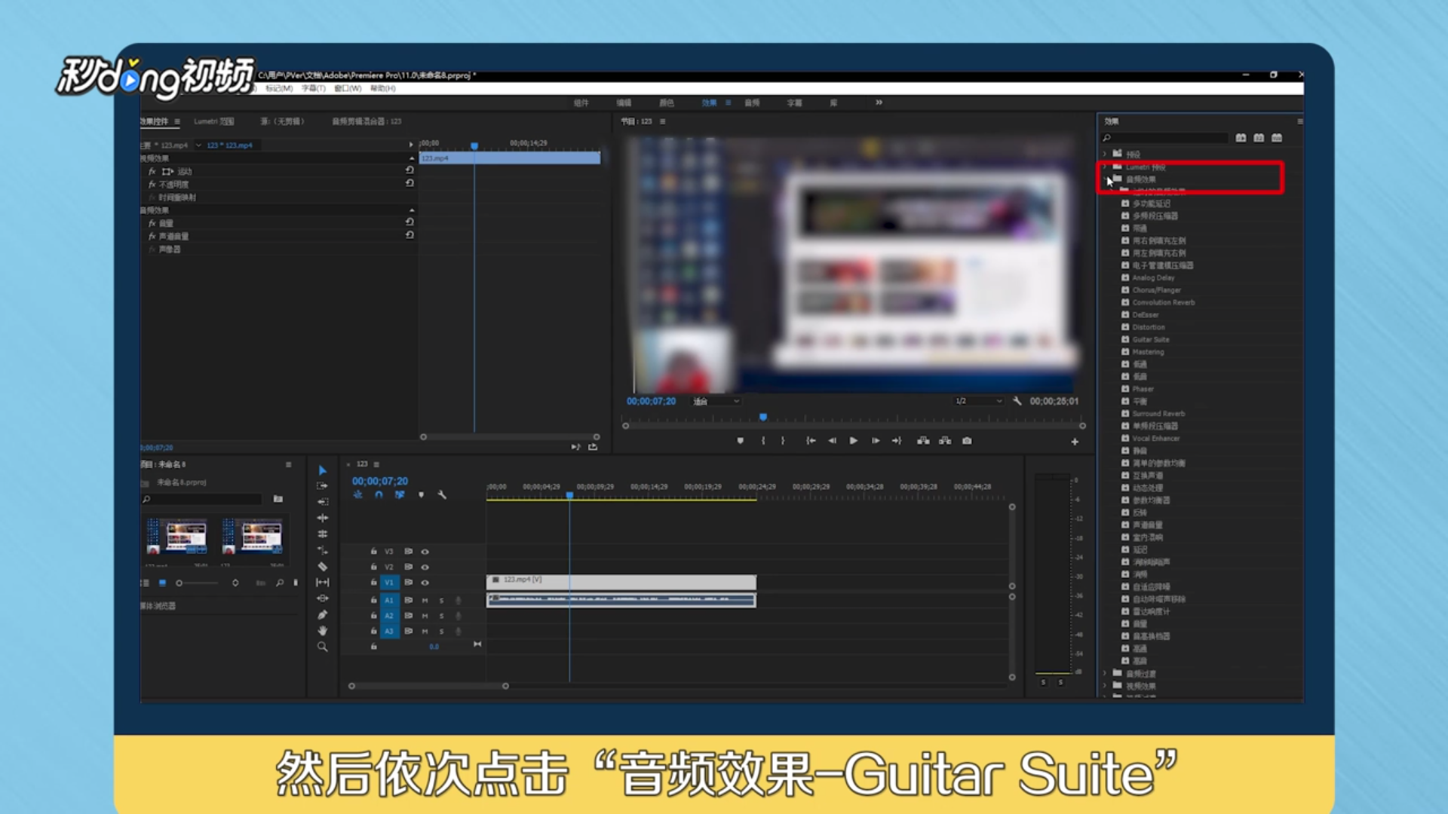This screenshot has height=814, width=1448.
Task: Click the reset button next to 不透明度
Action: pyautogui.click(x=410, y=184)
